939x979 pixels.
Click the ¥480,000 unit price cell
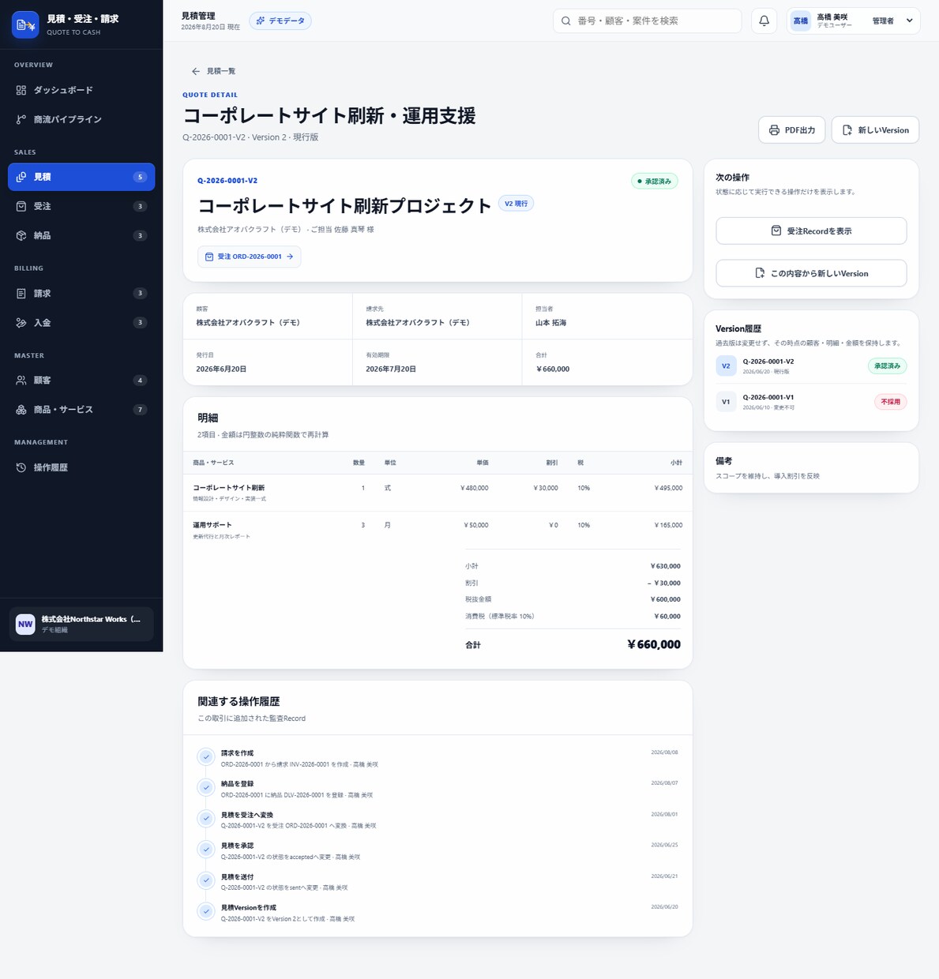tap(474, 488)
